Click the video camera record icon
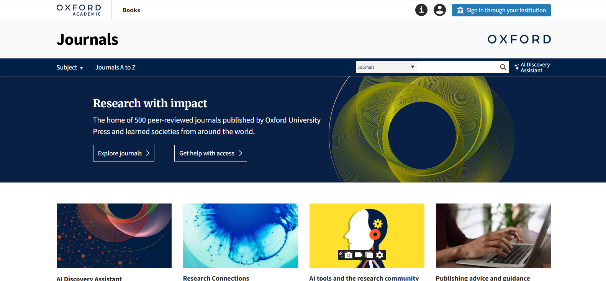Viewport: 606px width, 281px height. (359, 255)
